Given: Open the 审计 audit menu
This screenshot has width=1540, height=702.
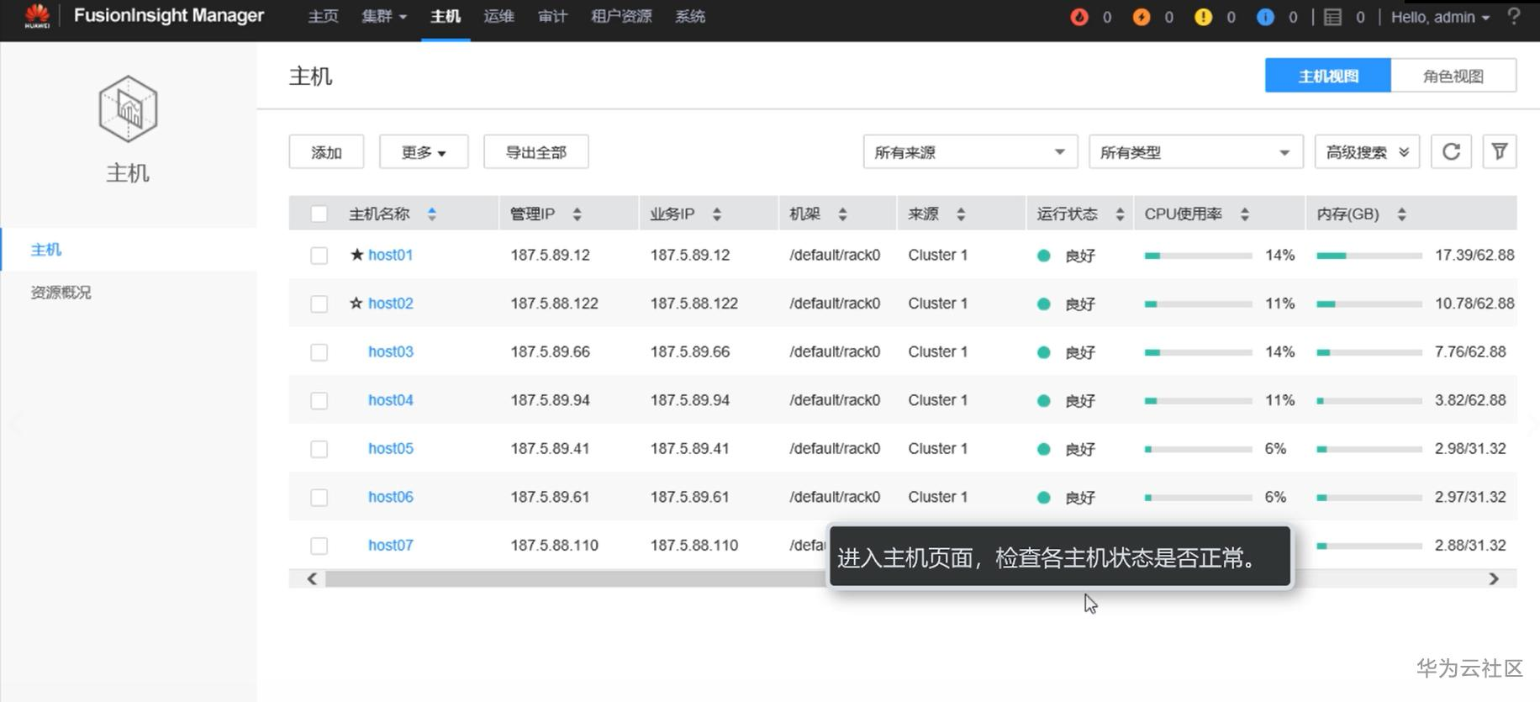Looking at the screenshot, I should [x=553, y=17].
